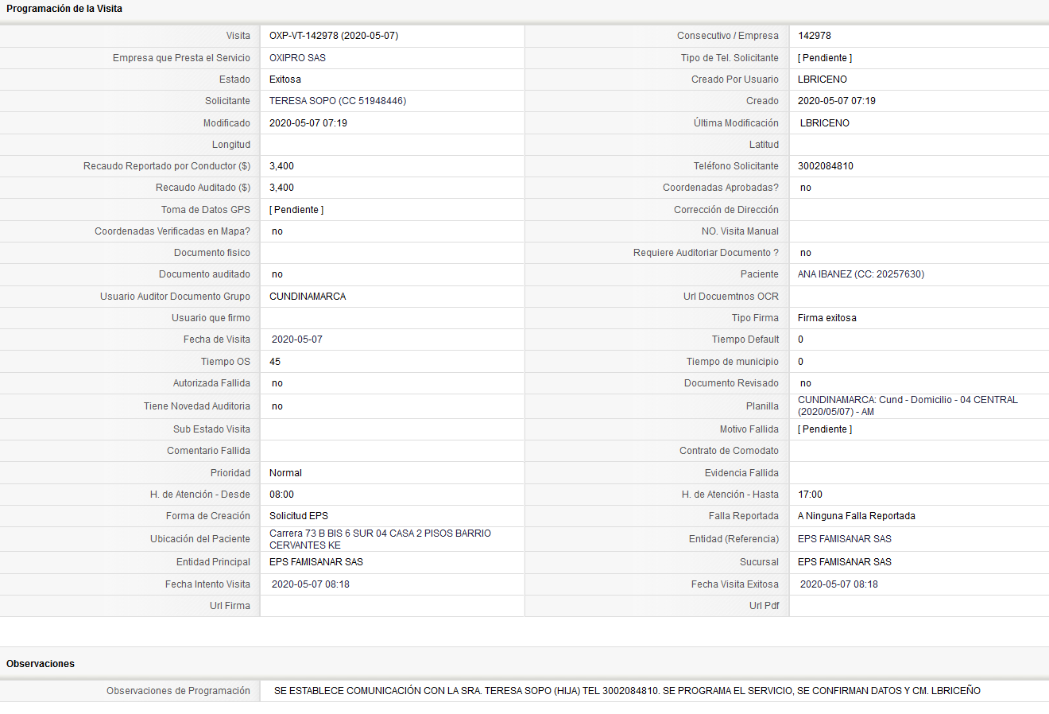Image resolution: width=1049 pixels, height=714 pixels.
Task: Select the consecutivo value 142978
Action: pyautogui.click(x=815, y=36)
